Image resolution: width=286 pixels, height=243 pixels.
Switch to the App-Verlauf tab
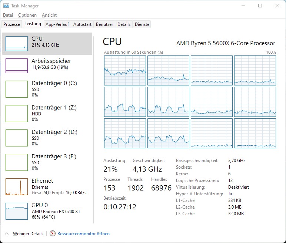(x=57, y=24)
